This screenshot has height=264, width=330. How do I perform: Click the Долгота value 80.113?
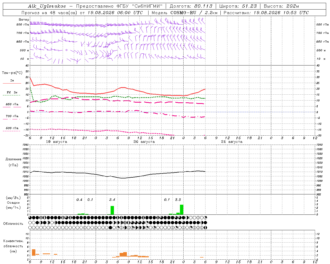click(203, 6)
